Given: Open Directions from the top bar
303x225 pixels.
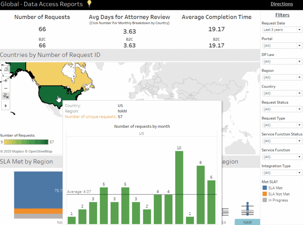Looking at the screenshot, I should (x=282, y=4).
